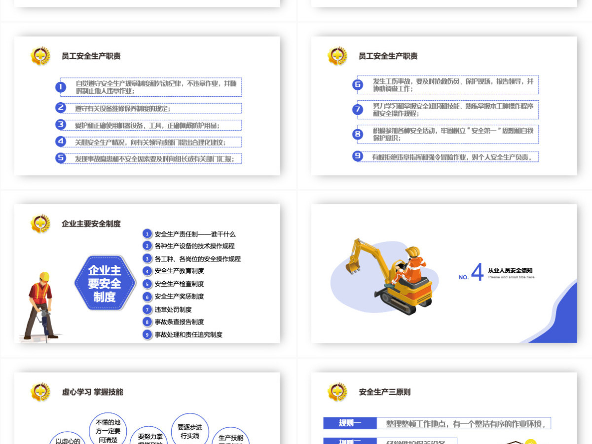Select number 9 bullet beside 有权拒绝违章指挥

(x=358, y=156)
